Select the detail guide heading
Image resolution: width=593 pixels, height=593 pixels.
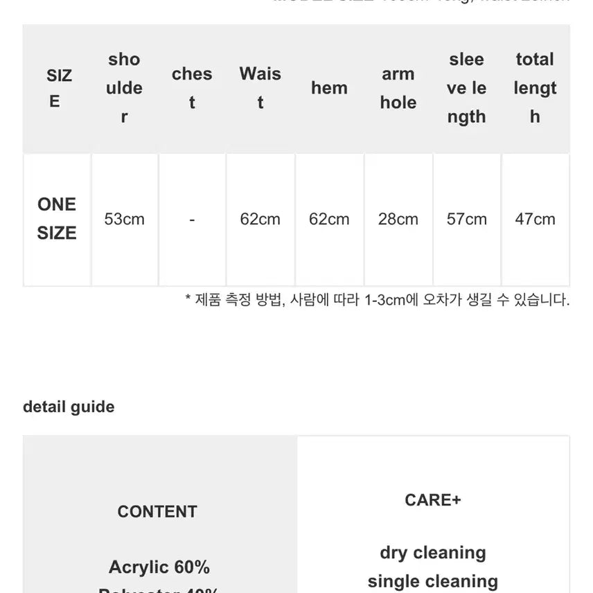click(69, 407)
